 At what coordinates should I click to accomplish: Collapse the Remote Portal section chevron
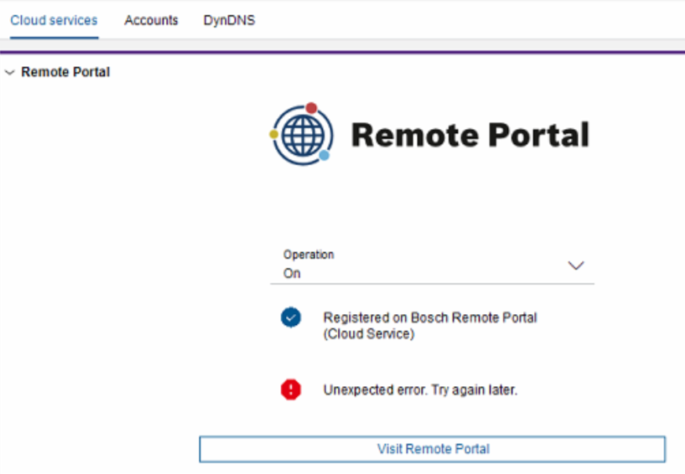point(9,73)
